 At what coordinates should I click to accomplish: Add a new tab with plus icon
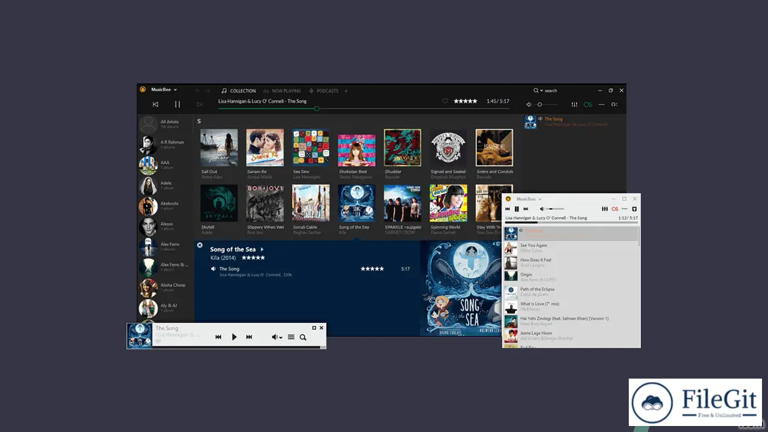pos(346,91)
